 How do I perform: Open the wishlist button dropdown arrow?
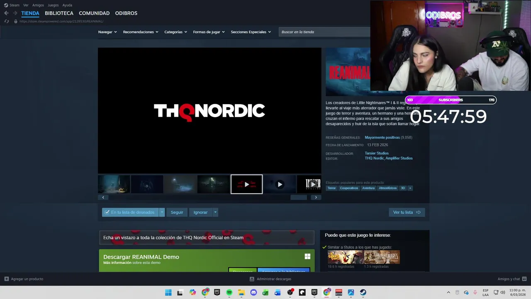[162, 212]
